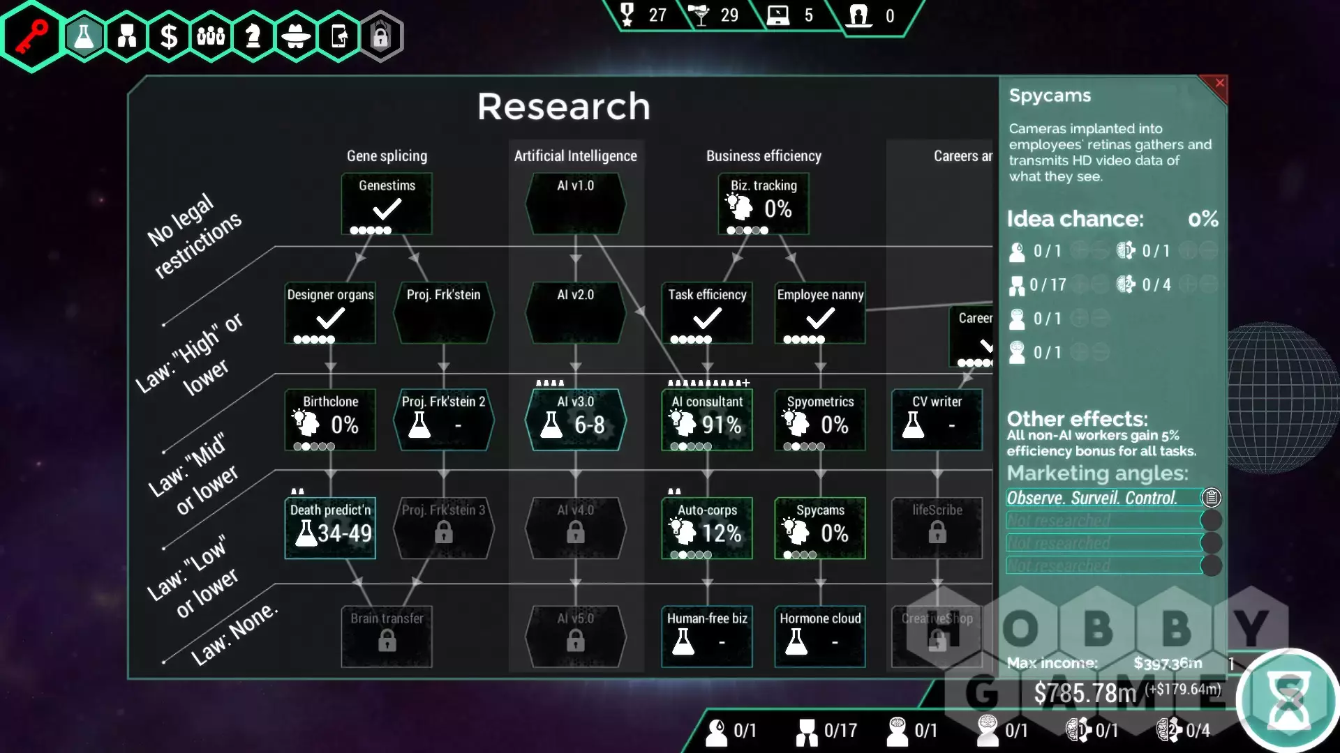Click the Gene splicing column header

pyautogui.click(x=387, y=156)
